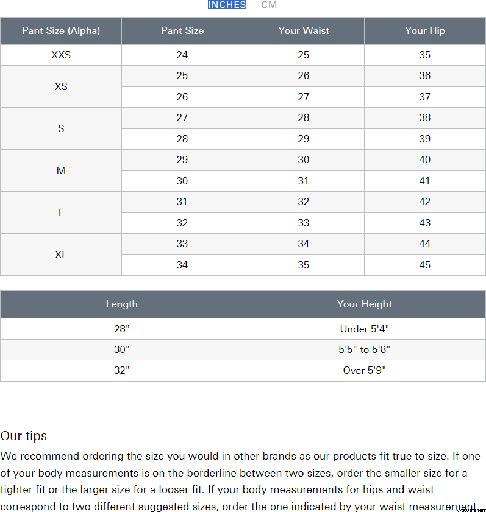
Task: Click the Over 5'9" height cell
Action: tap(365, 370)
